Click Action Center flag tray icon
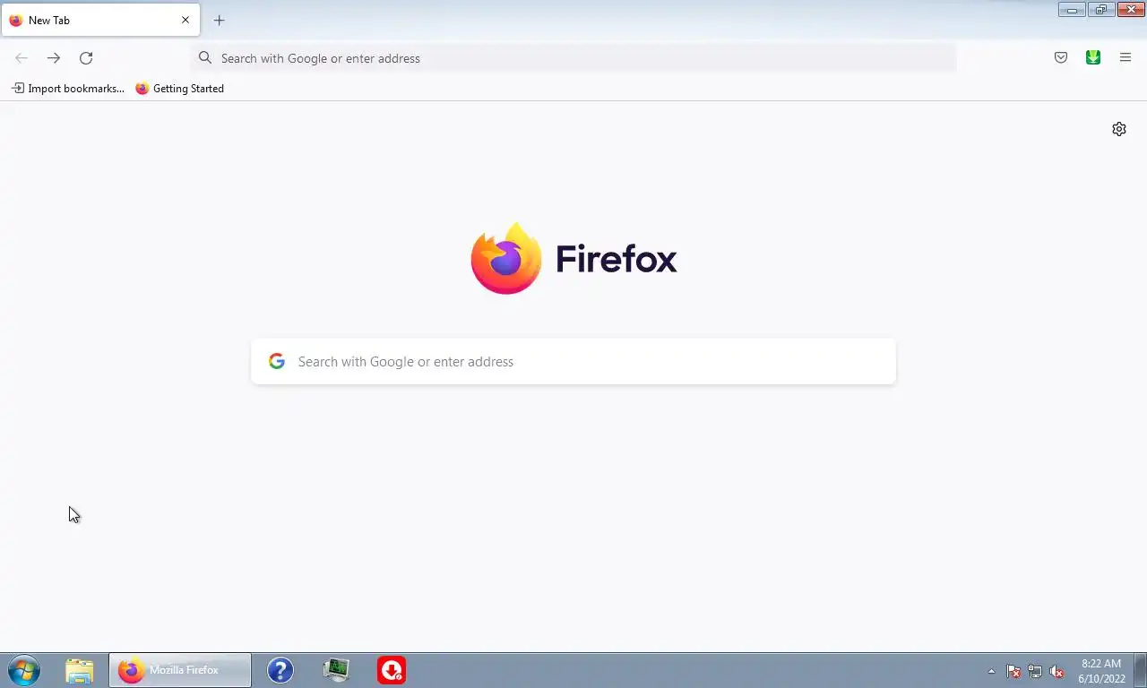The width and height of the screenshot is (1147, 688). [x=1013, y=671]
